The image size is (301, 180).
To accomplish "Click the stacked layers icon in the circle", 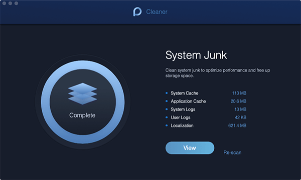I will 83,93.
